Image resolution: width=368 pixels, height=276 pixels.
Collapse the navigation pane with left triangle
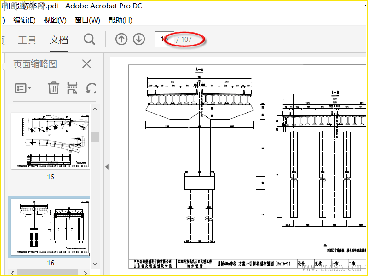point(107,167)
